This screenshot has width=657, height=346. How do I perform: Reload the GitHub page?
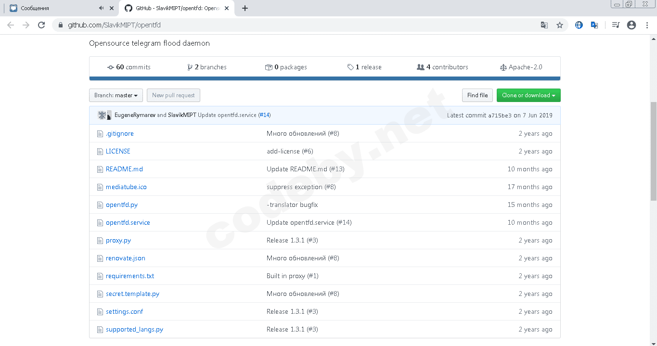(41, 25)
